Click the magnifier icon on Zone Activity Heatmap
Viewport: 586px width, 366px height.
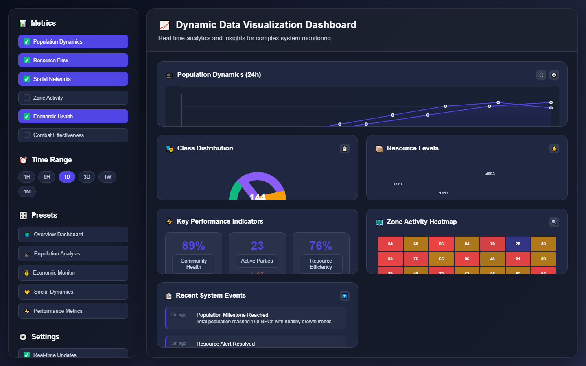click(554, 222)
